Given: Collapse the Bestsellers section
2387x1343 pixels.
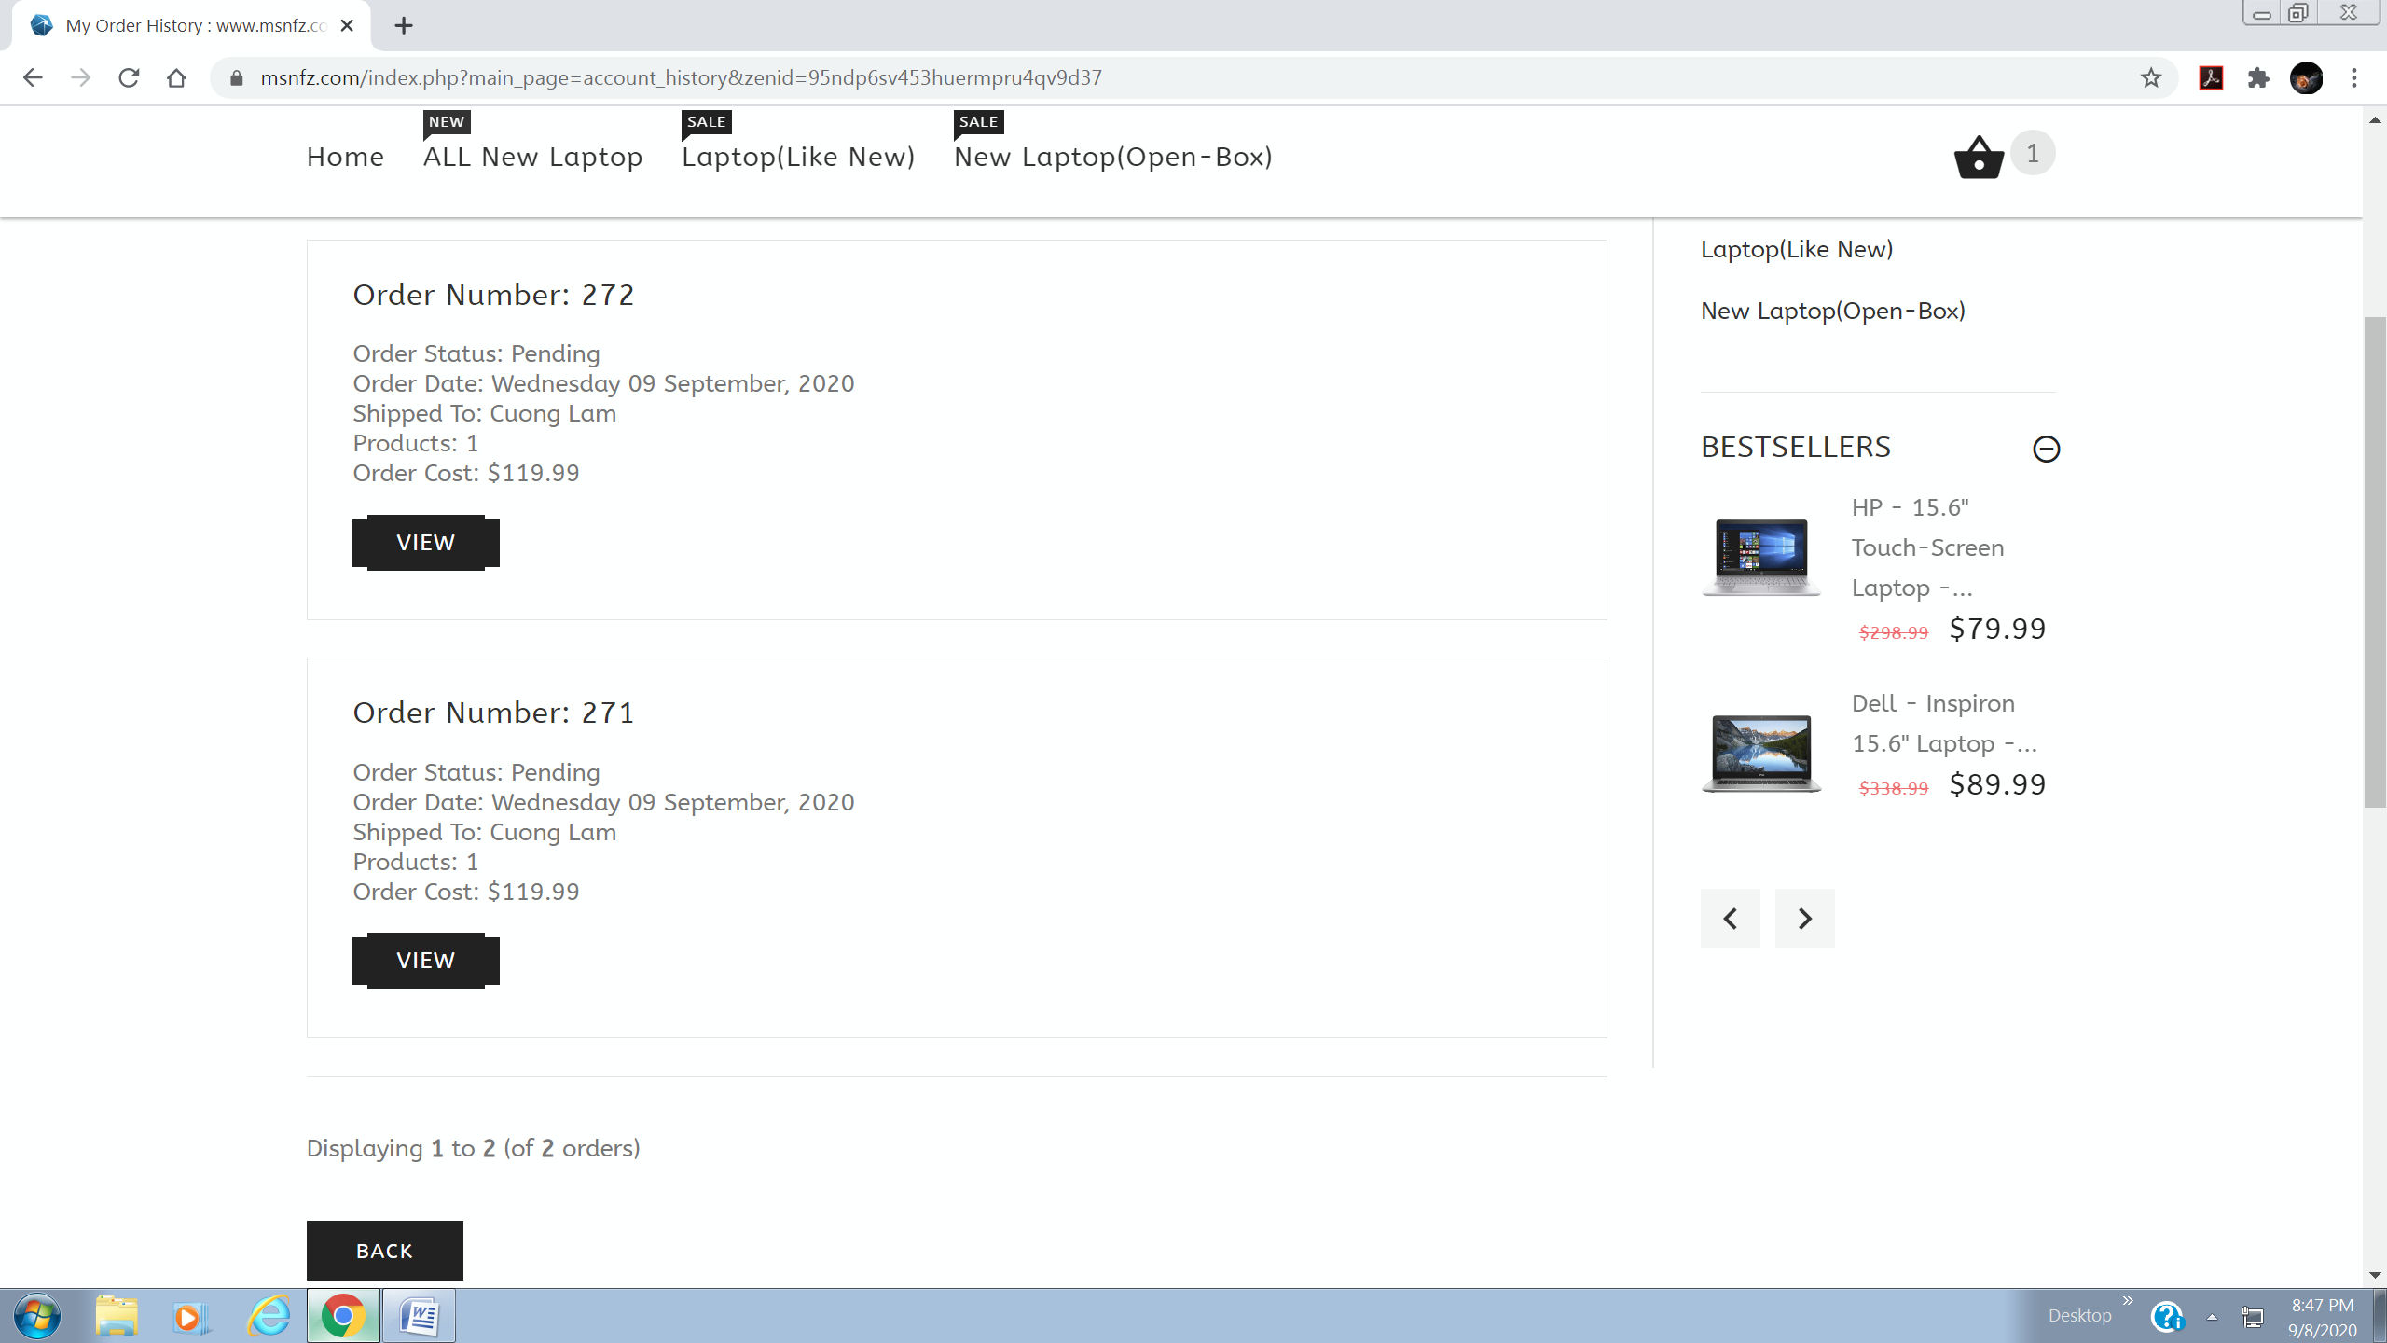Looking at the screenshot, I should coord(2046,449).
